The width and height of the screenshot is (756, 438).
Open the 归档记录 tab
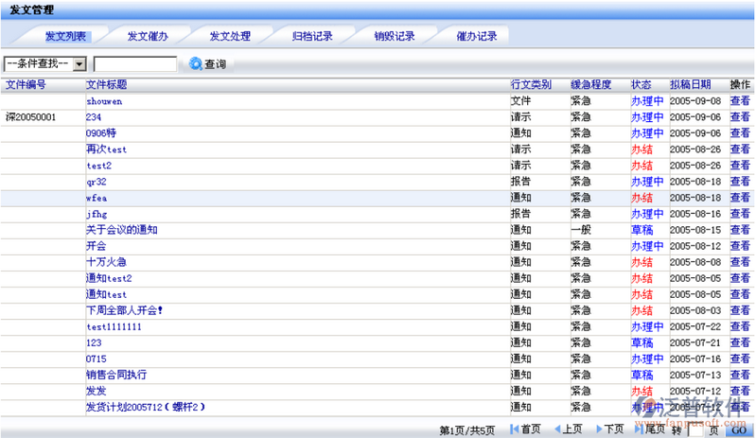[311, 36]
